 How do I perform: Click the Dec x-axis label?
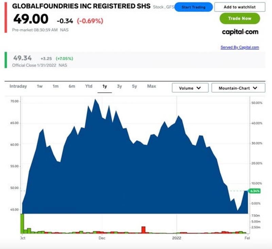[x=102, y=238]
